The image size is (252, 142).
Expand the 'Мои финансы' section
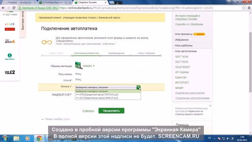(x=183, y=34)
